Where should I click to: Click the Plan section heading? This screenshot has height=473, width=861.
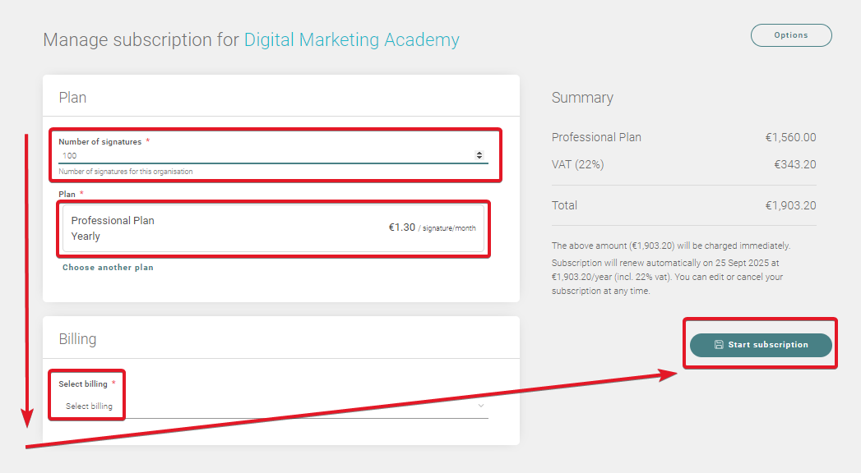tap(72, 98)
